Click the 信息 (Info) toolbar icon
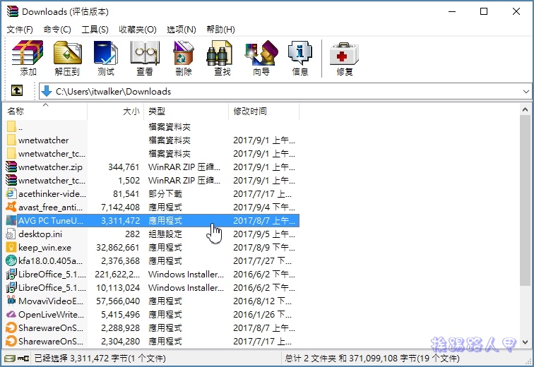Viewport: 534px width, 367px height. 300,53
